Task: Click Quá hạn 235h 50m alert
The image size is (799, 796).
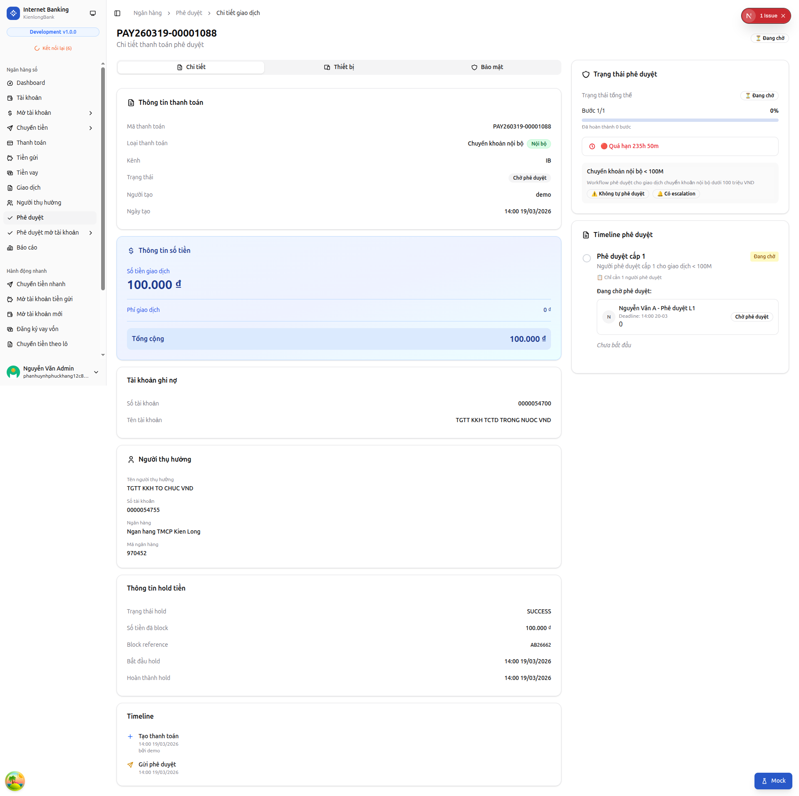Action: 680,146
